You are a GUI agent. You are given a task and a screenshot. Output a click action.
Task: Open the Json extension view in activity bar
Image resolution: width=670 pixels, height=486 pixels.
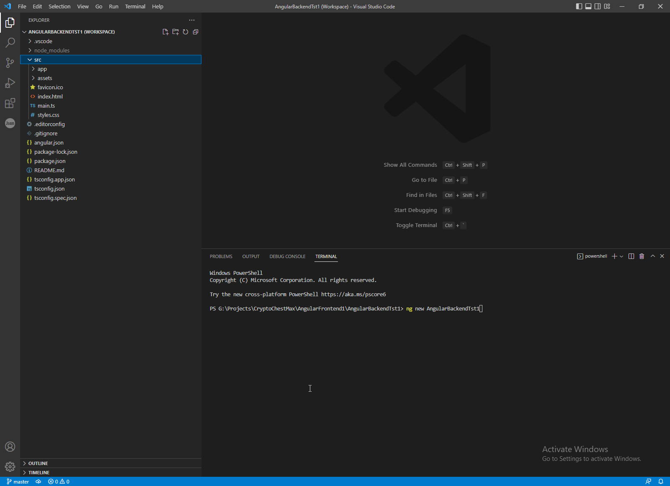pyautogui.click(x=10, y=123)
